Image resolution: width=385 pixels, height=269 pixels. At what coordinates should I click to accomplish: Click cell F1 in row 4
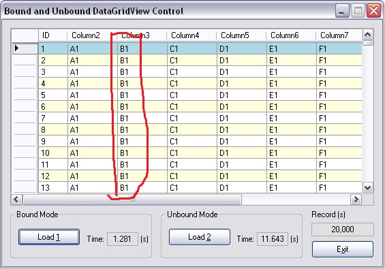339,84
